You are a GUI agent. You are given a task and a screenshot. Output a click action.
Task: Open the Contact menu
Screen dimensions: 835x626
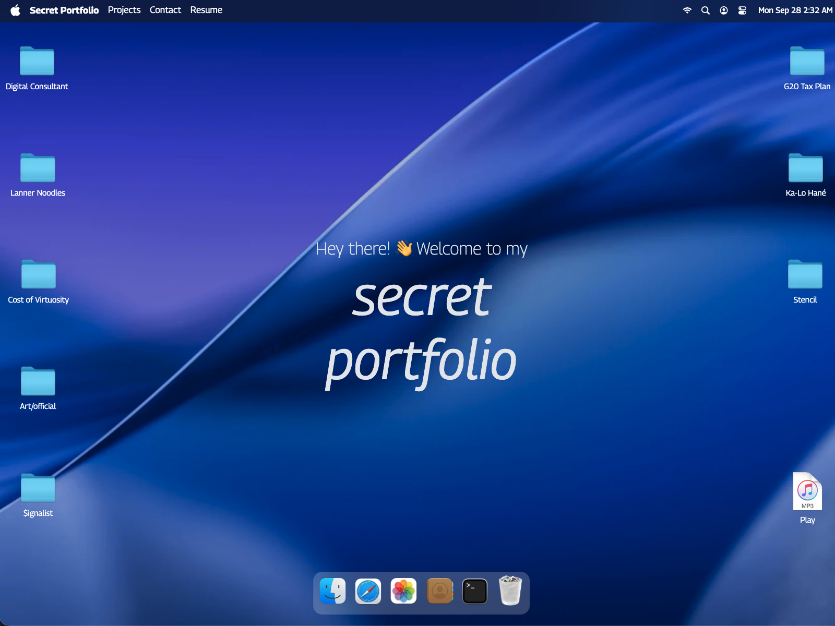pyautogui.click(x=165, y=10)
